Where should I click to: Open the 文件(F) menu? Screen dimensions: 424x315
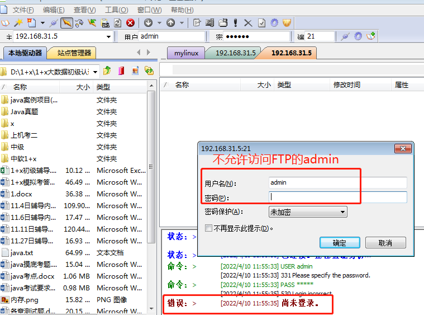click(x=23, y=10)
